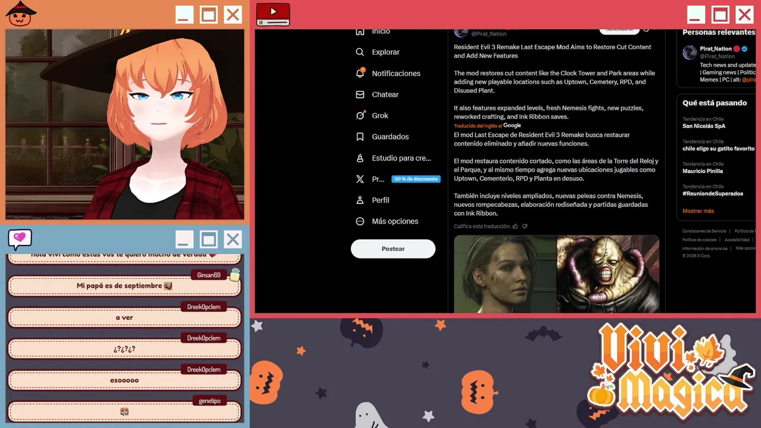761x428 pixels.
Task: Open Perfil menu entry
Action: [380, 200]
